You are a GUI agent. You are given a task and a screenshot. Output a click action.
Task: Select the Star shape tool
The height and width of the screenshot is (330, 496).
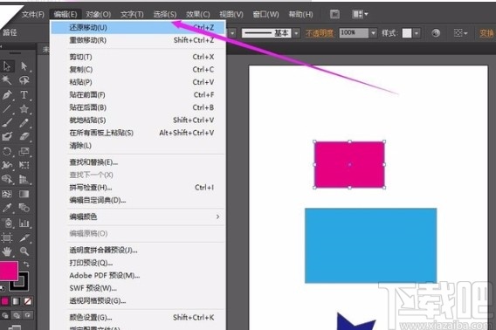[x=24, y=109]
